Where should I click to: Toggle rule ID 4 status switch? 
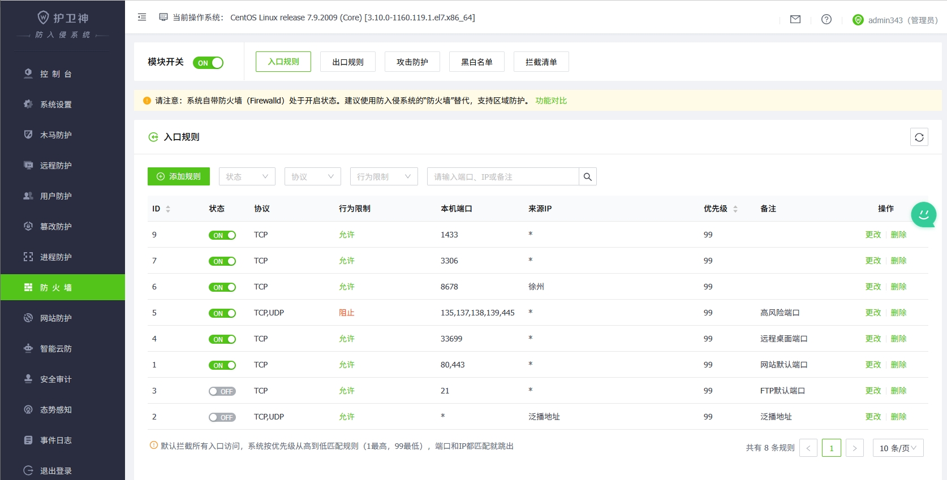(222, 339)
